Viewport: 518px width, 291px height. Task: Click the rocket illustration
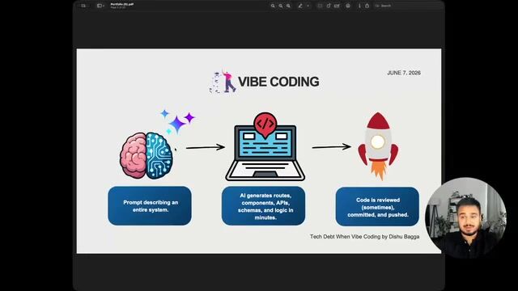(378, 145)
